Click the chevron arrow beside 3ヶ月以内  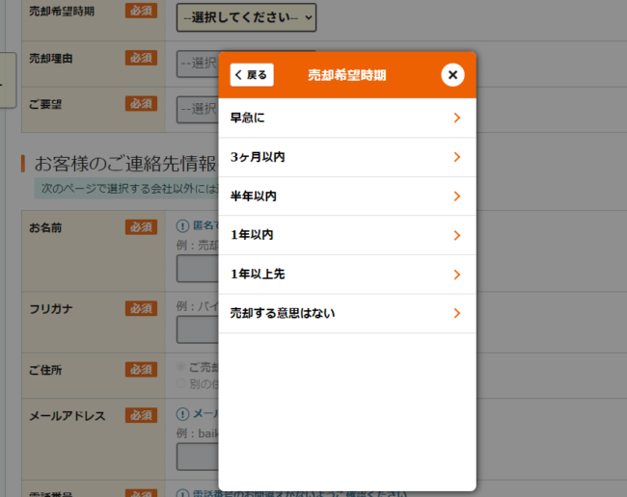[x=457, y=157]
